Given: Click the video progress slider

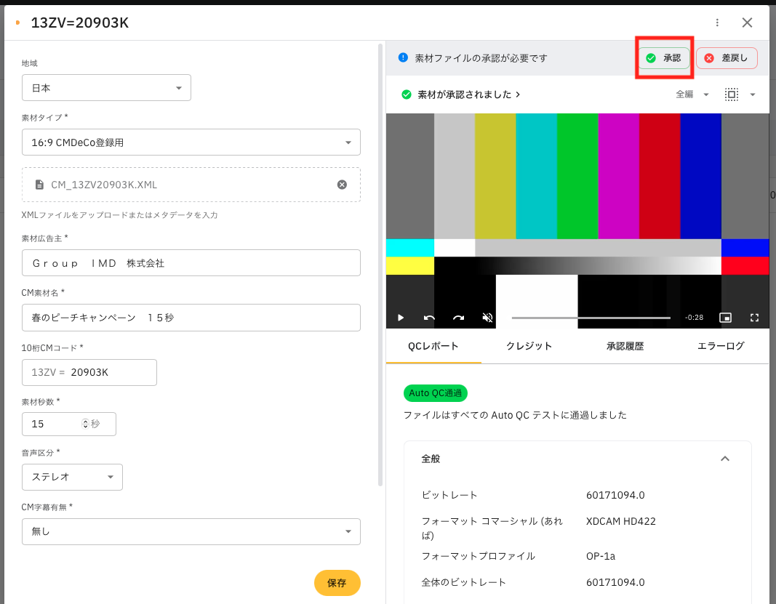Looking at the screenshot, I should point(591,318).
